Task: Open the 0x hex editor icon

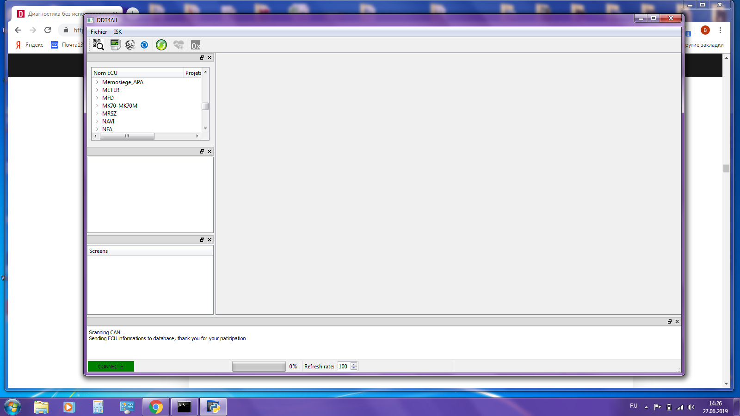Action: coord(196,45)
